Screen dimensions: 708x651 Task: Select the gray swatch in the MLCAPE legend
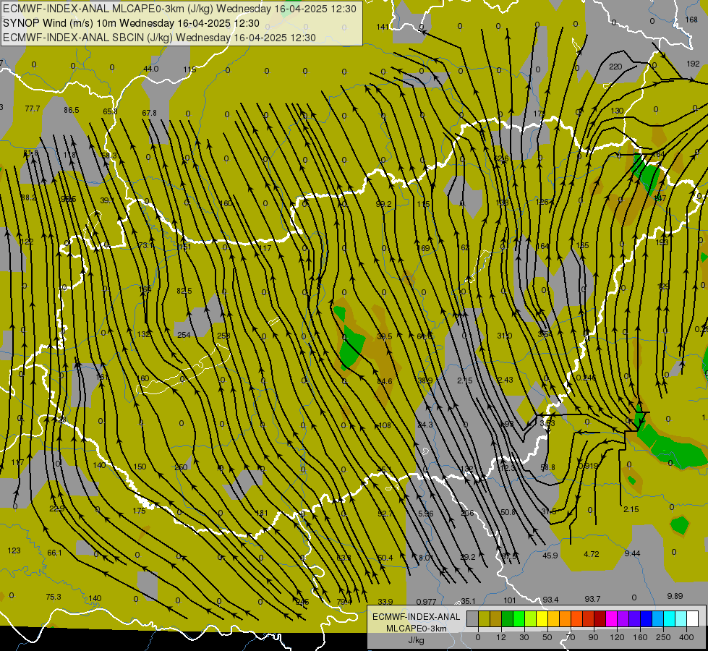(472, 619)
